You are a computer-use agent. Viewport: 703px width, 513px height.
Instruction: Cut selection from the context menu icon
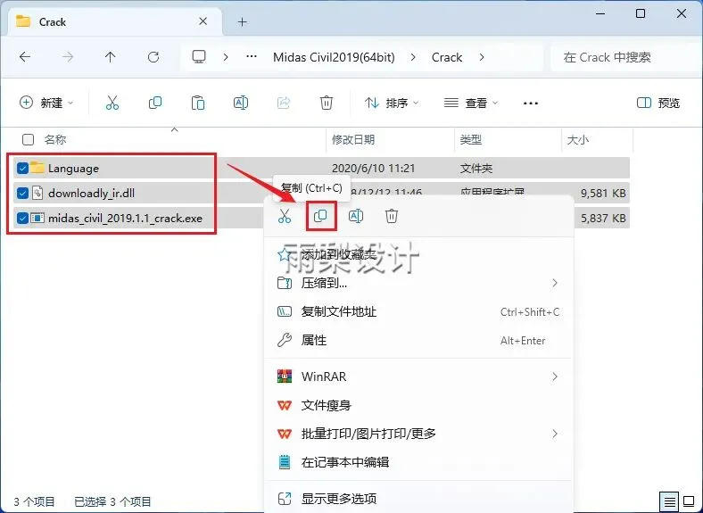pos(285,216)
